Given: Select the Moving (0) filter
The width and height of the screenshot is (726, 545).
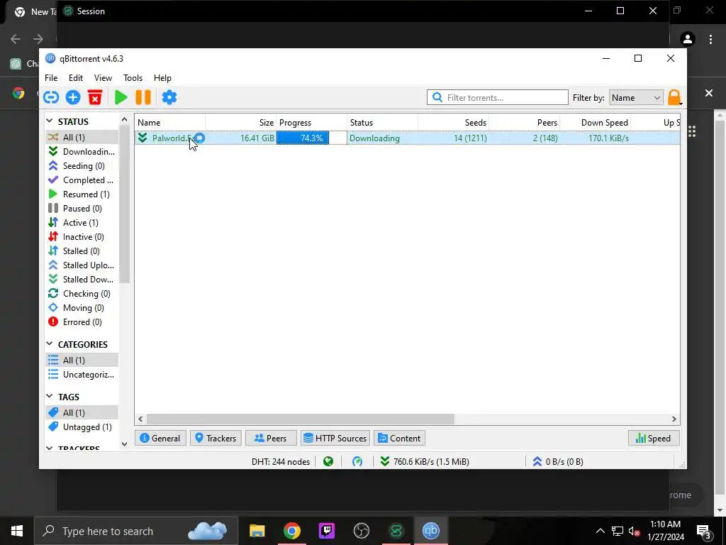Looking at the screenshot, I should [82, 308].
